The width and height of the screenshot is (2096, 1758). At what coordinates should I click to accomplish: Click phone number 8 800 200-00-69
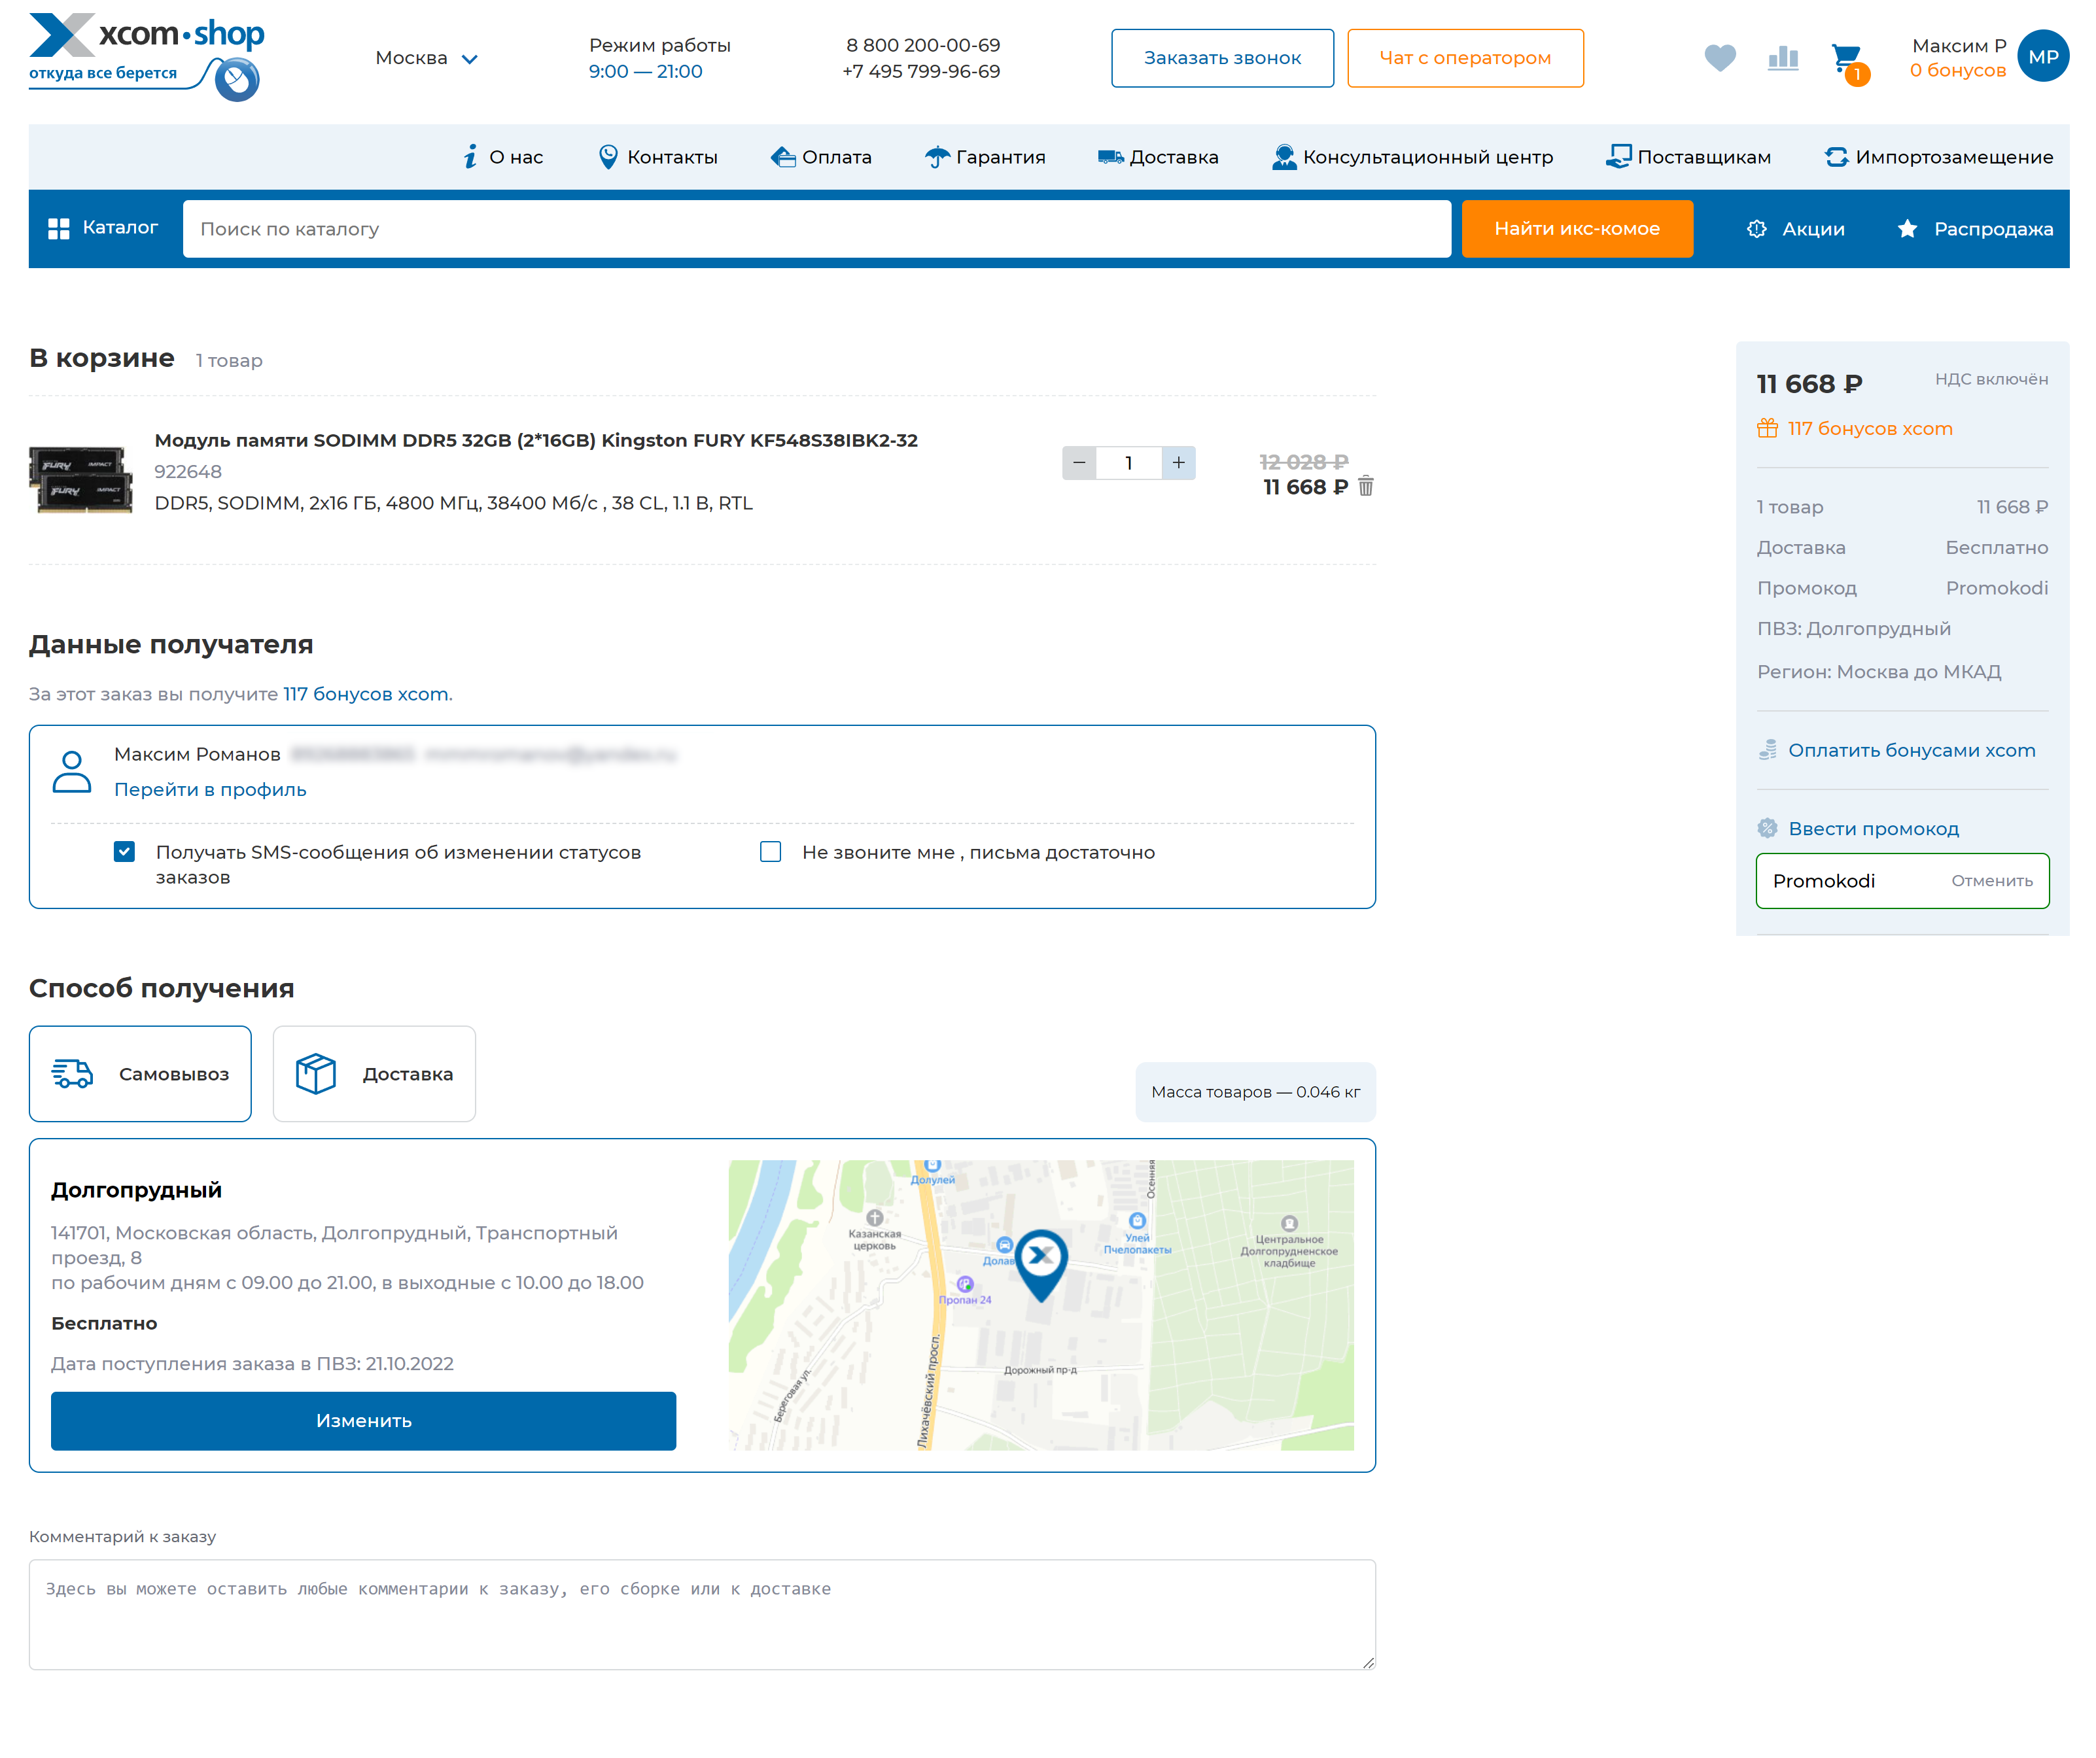pyautogui.click(x=922, y=45)
